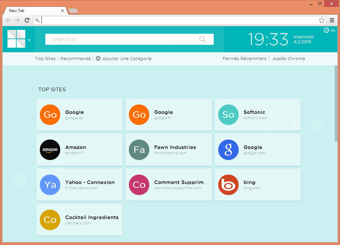This screenshot has height=245, width=340.
Task: Click the page vertical scrollbar thumb
Action: pos(336,104)
